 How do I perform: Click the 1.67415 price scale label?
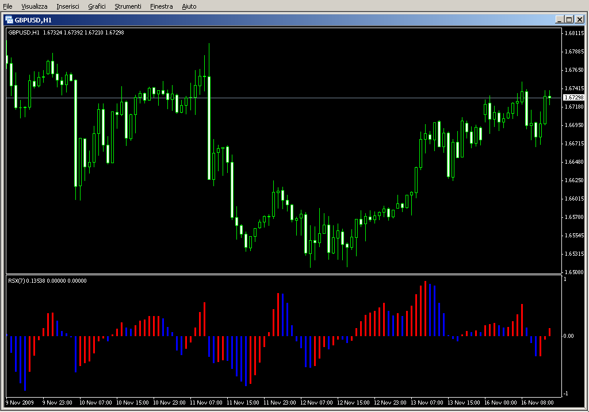[x=575, y=88]
